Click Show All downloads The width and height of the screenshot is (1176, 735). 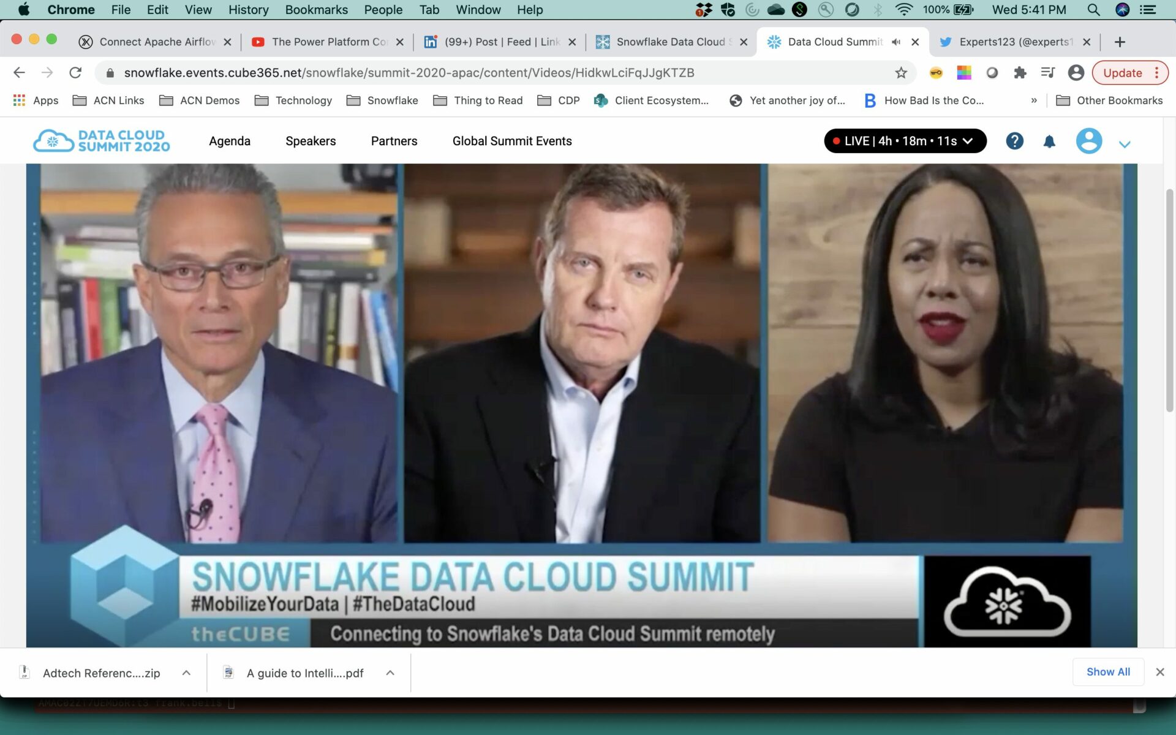tap(1108, 672)
